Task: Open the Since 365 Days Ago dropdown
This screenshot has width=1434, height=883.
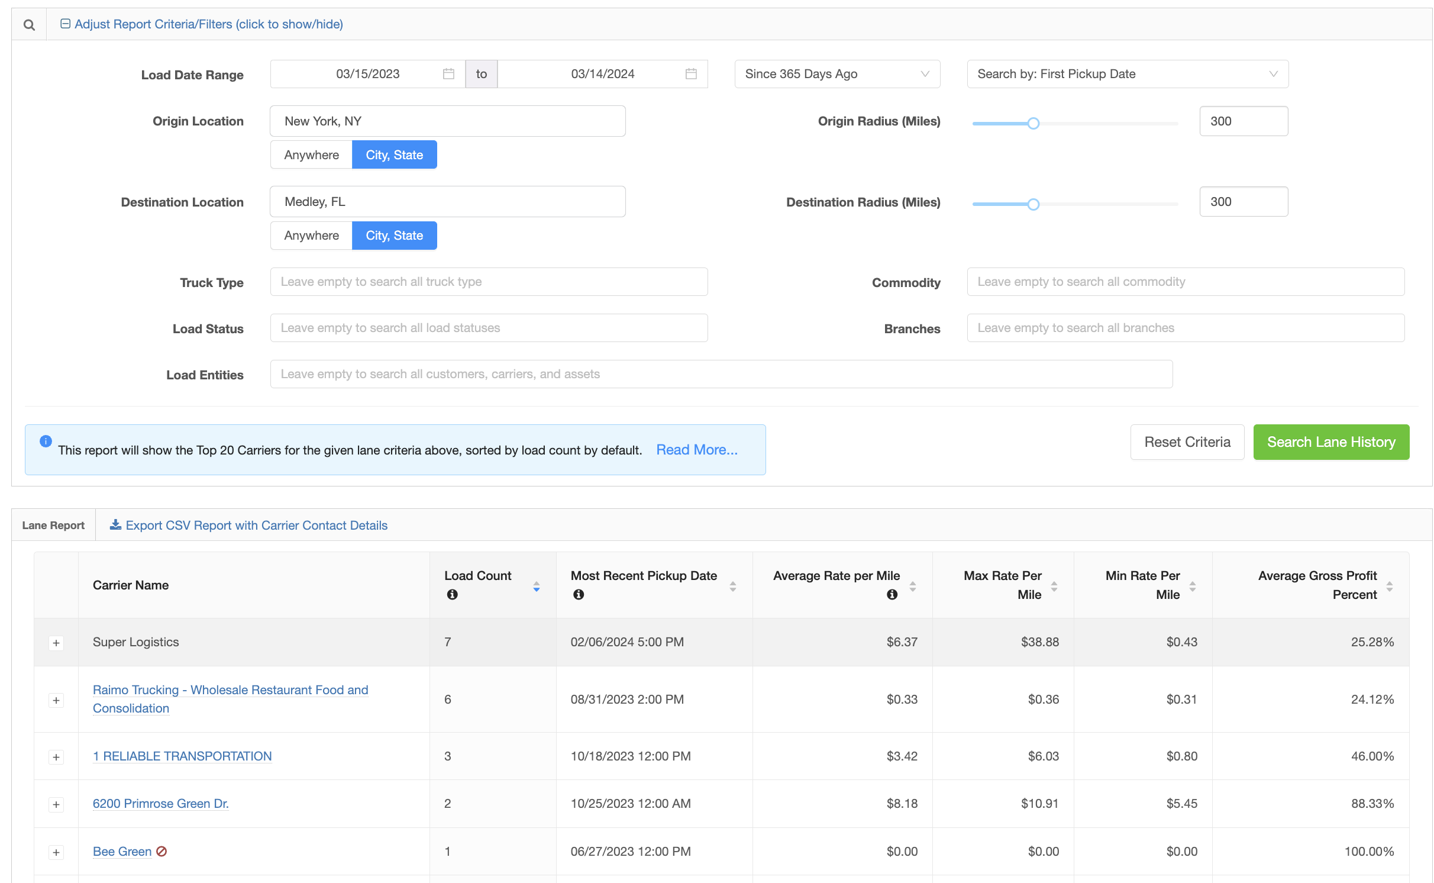Action: tap(837, 74)
